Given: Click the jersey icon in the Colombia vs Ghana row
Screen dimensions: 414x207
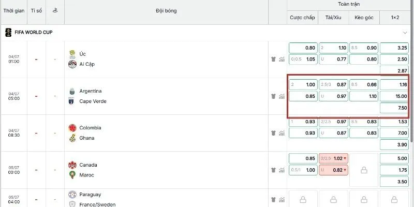Looking at the screenshot, I should [x=273, y=134].
